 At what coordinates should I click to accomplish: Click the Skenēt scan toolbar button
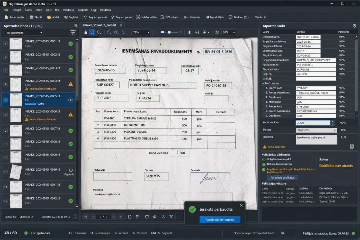pyautogui.click(x=36, y=17)
